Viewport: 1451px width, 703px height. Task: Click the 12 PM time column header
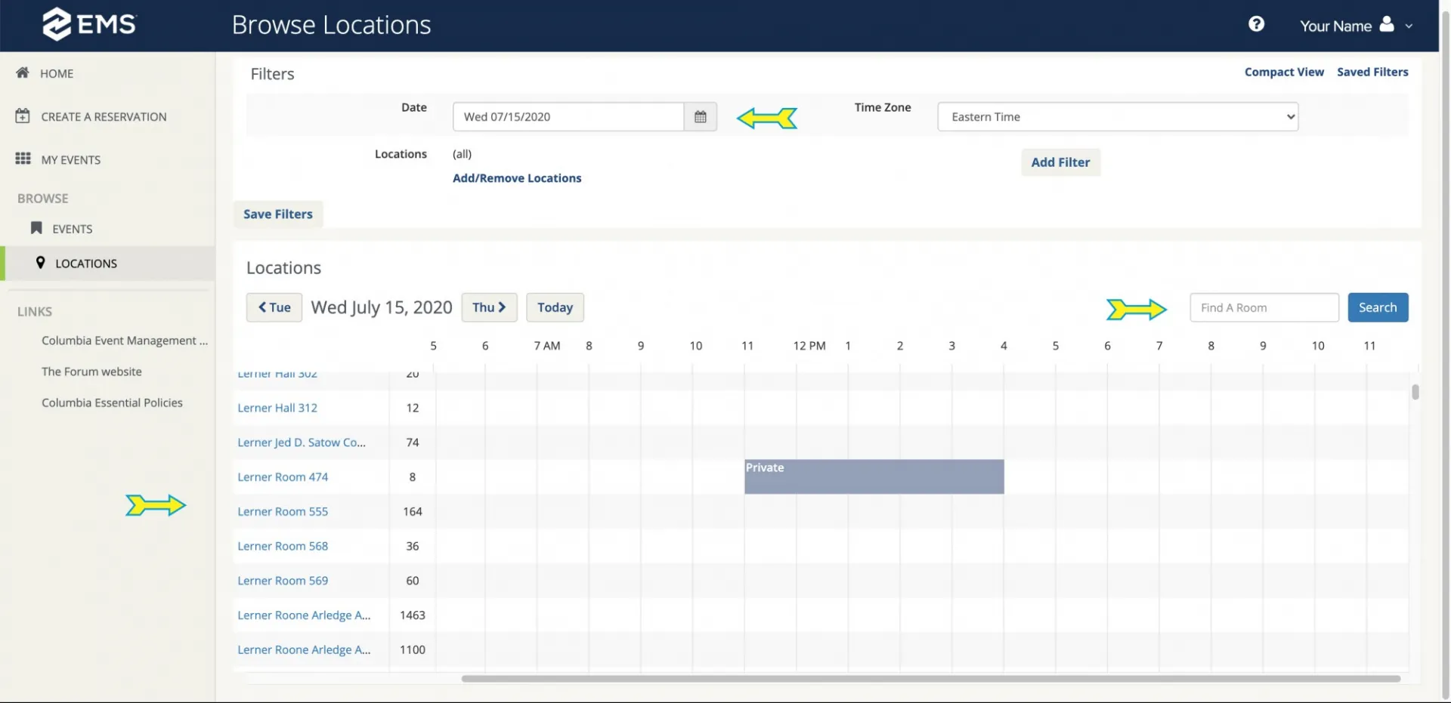[x=809, y=346]
